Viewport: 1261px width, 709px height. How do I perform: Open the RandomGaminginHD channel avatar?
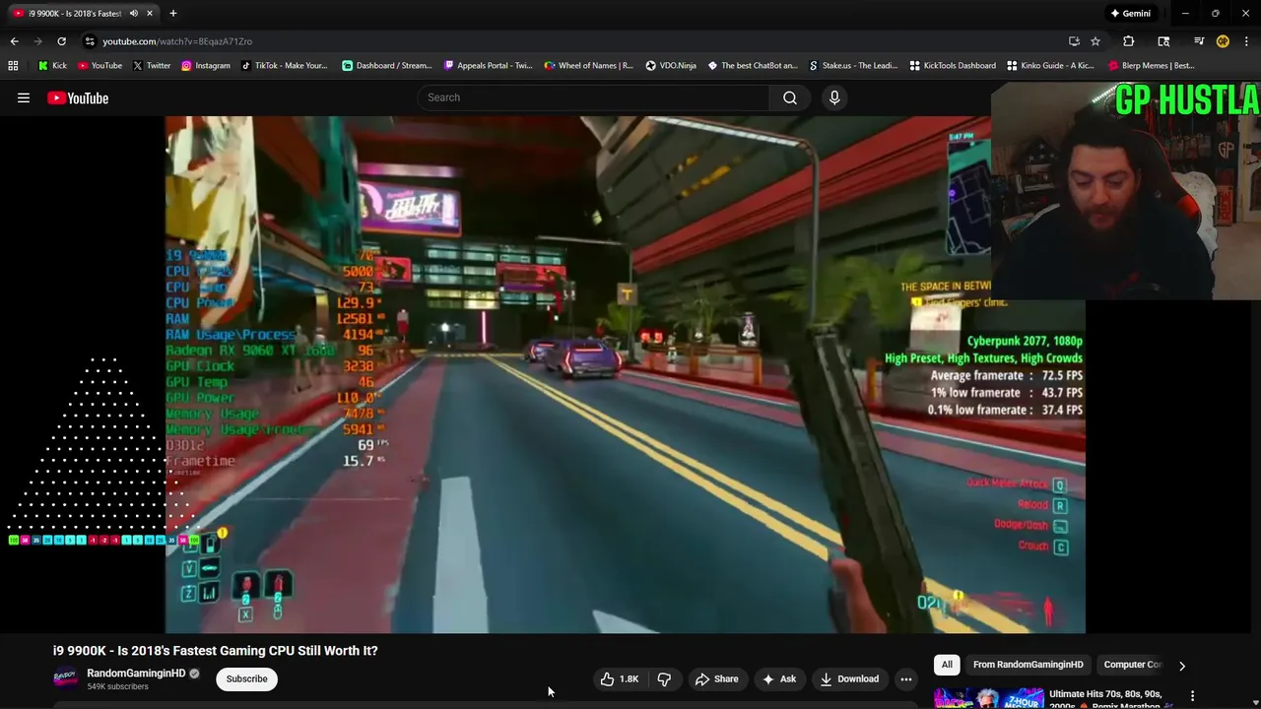(x=66, y=678)
